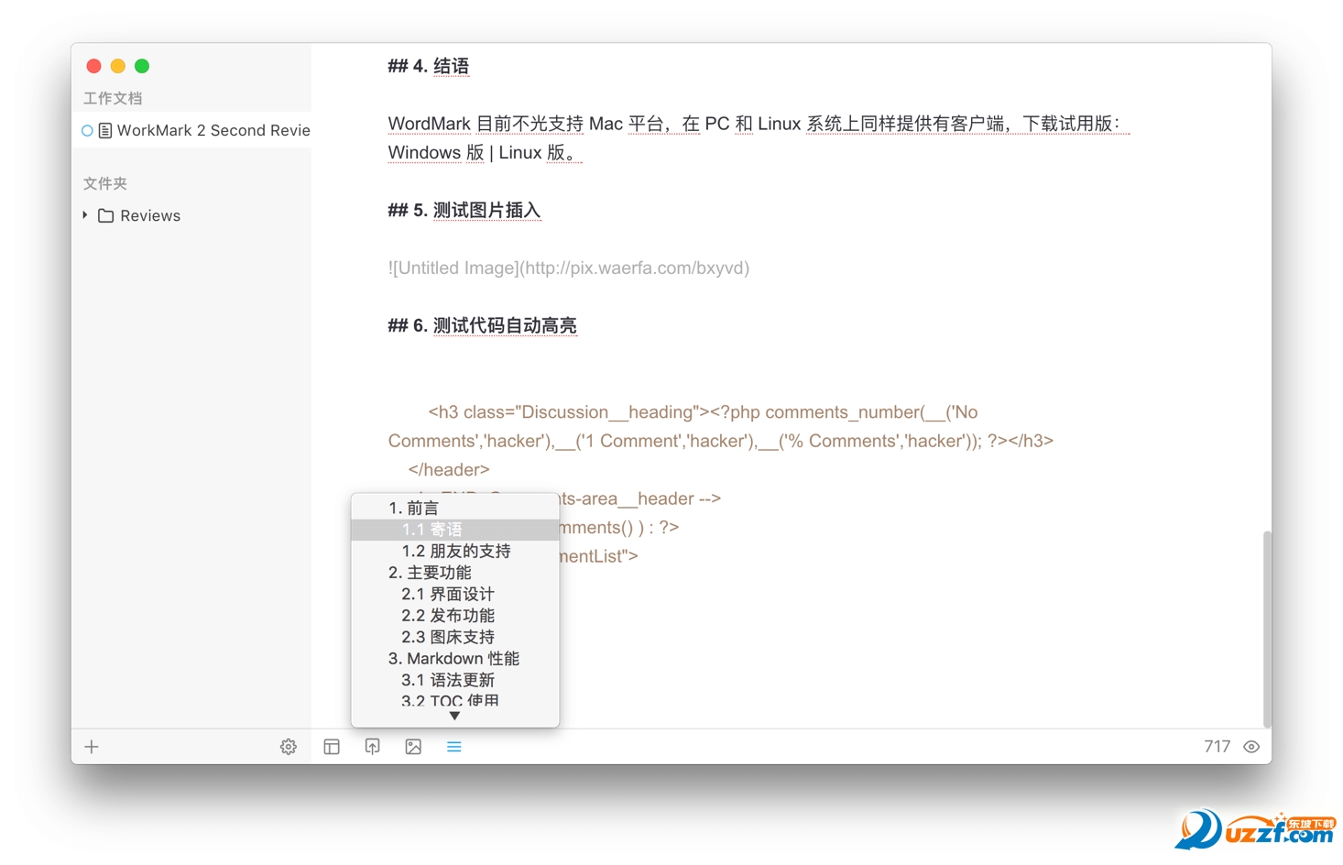Open the publish/export icon in toolbar
The height and width of the screenshot is (865, 1343).
[372, 747]
